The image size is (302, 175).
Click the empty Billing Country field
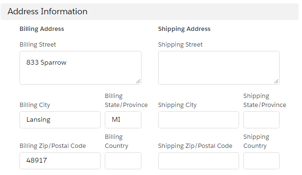(123, 161)
